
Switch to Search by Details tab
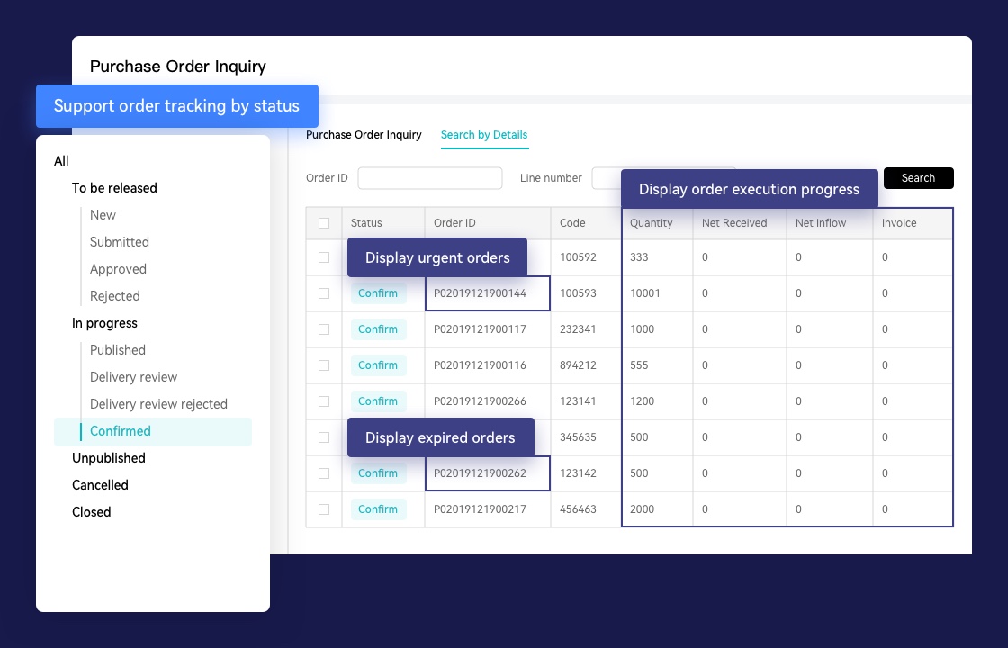(484, 135)
